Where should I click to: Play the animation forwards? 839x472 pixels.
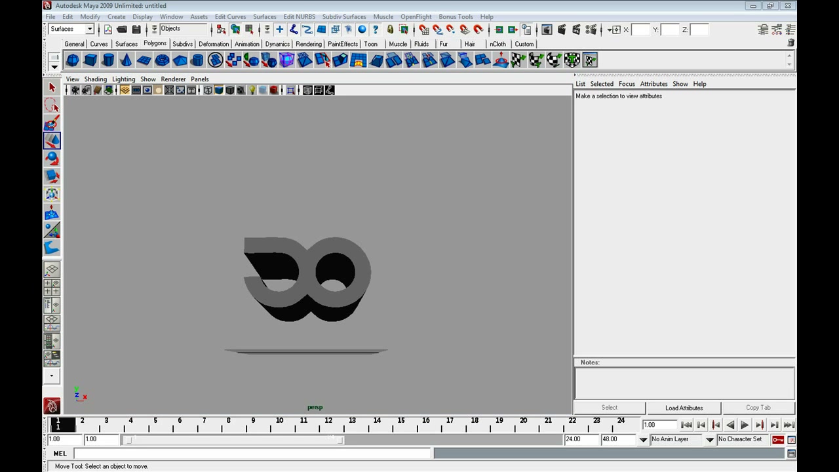[x=745, y=425]
